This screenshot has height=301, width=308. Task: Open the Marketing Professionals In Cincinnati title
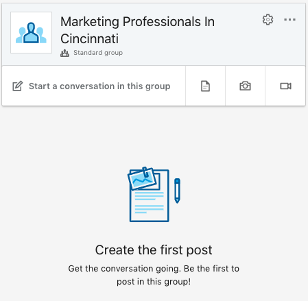click(x=137, y=30)
